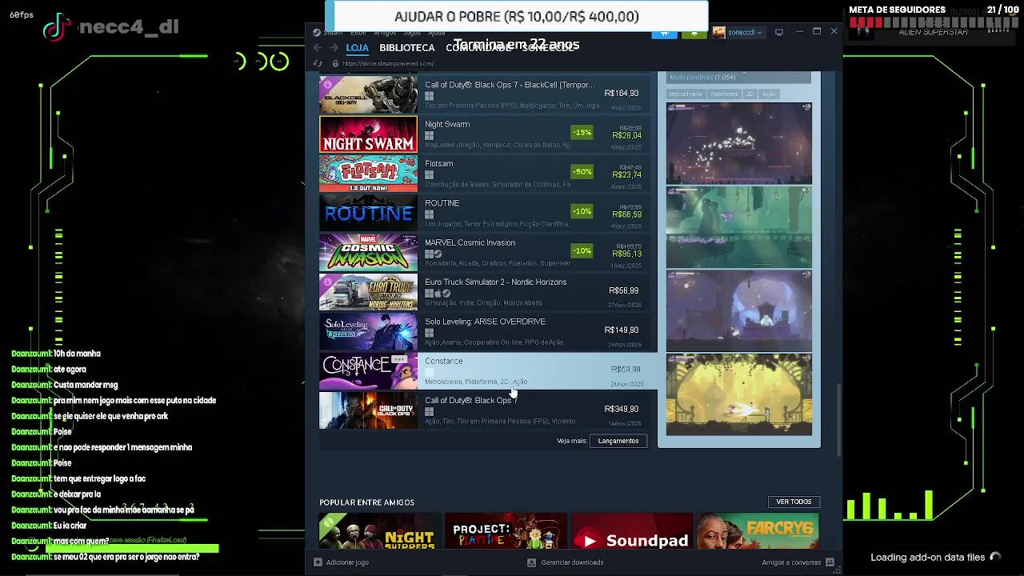The image size is (1024, 576).
Task: Open the Far Cry 6 thumbnail
Action: pyautogui.click(x=758, y=531)
